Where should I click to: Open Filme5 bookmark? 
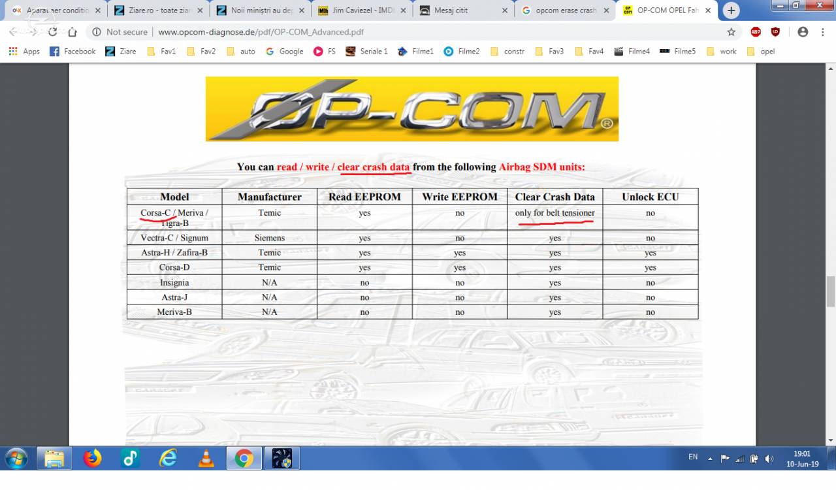pyautogui.click(x=678, y=52)
